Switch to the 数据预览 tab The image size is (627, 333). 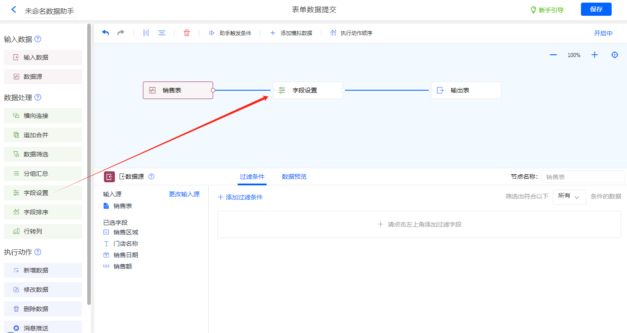tap(294, 177)
